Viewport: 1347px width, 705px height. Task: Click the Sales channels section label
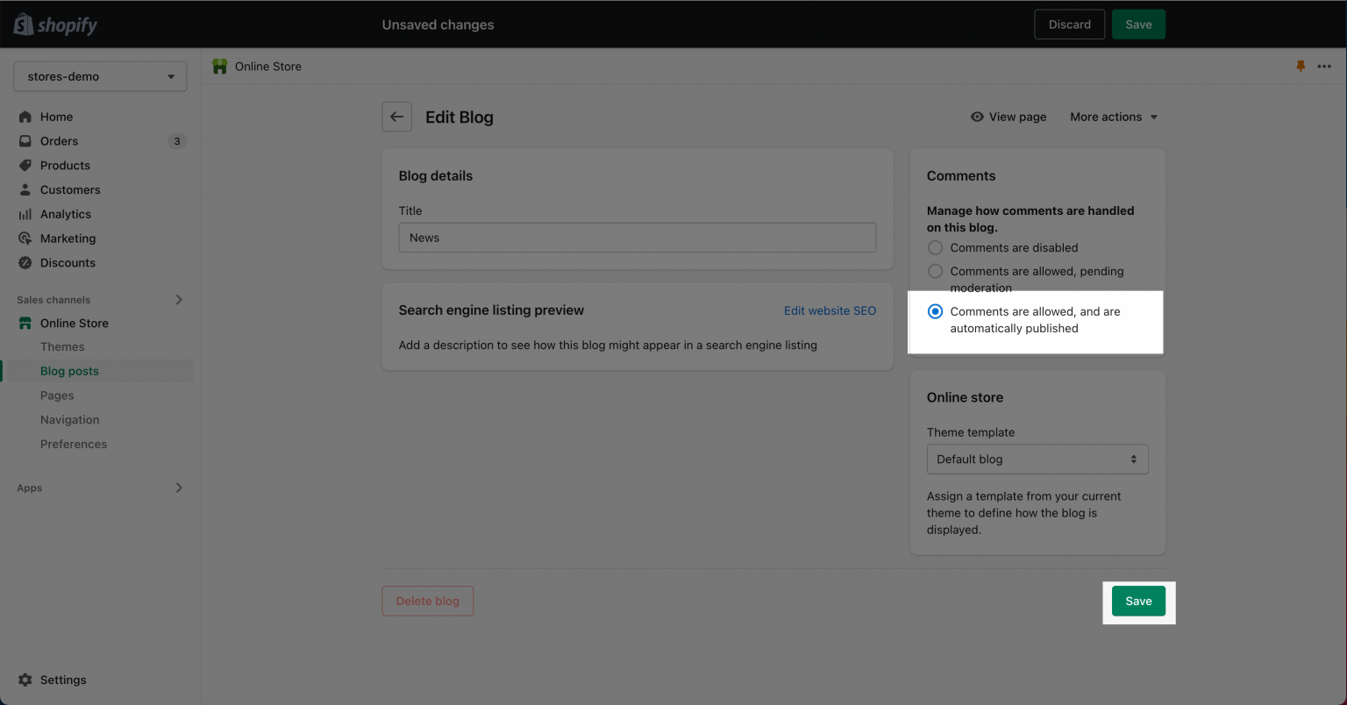click(x=53, y=300)
